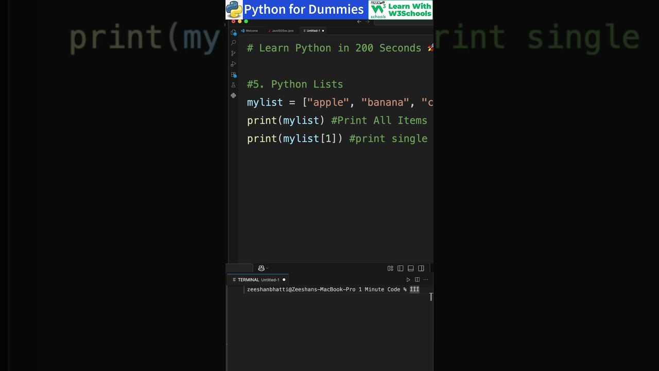Open the Run and Debug view
The image size is (659, 371).
(x=233, y=64)
